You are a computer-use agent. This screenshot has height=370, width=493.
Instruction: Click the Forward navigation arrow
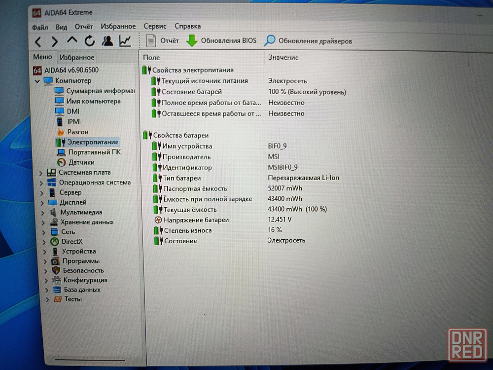[54, 41]
